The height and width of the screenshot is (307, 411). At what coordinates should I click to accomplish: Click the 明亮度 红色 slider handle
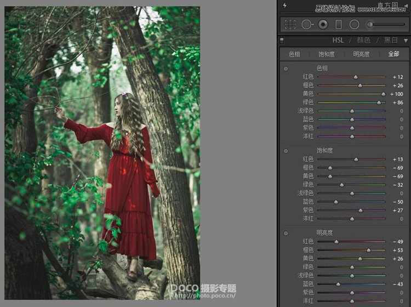[336, 242]
